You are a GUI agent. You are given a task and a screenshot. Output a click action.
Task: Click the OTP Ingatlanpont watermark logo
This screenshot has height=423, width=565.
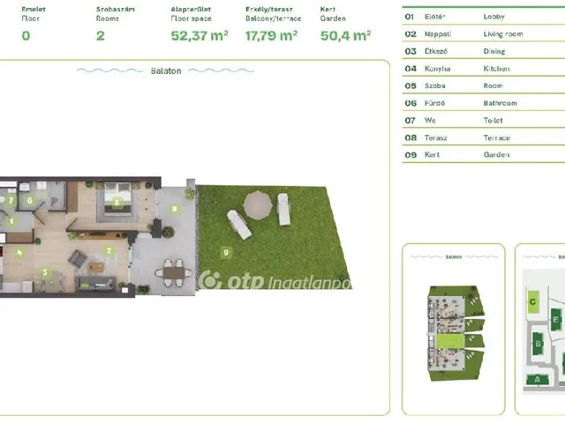275,280
